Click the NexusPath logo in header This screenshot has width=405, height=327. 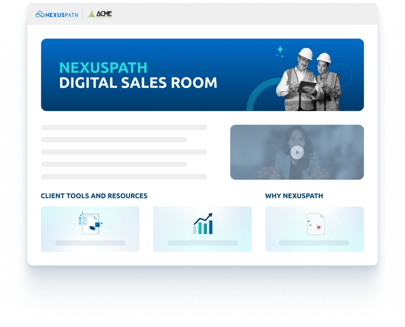pos(57,15)
